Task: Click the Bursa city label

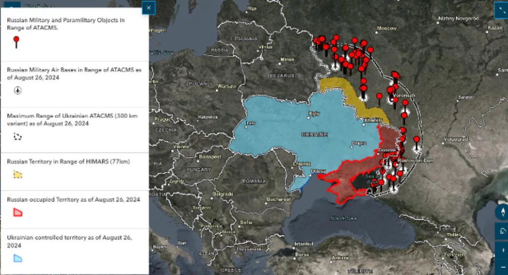Action: 302,255
